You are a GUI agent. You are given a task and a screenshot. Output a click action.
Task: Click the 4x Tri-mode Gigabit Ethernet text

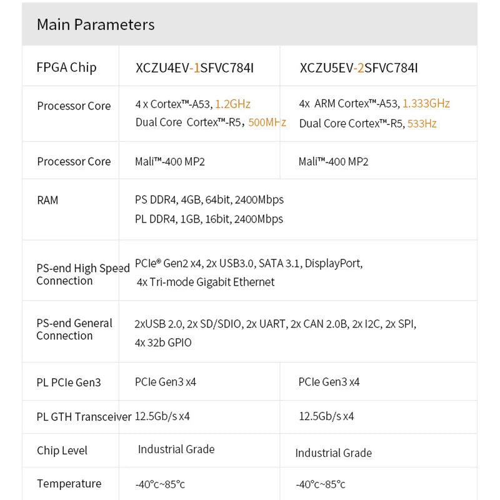[206, 282]
